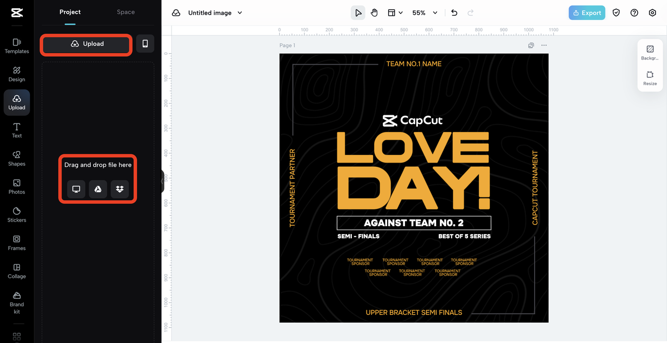Viewport: 667px width, 343px height.
Task: Open the Templates sidebar panel
Action: tap(17, 46)
